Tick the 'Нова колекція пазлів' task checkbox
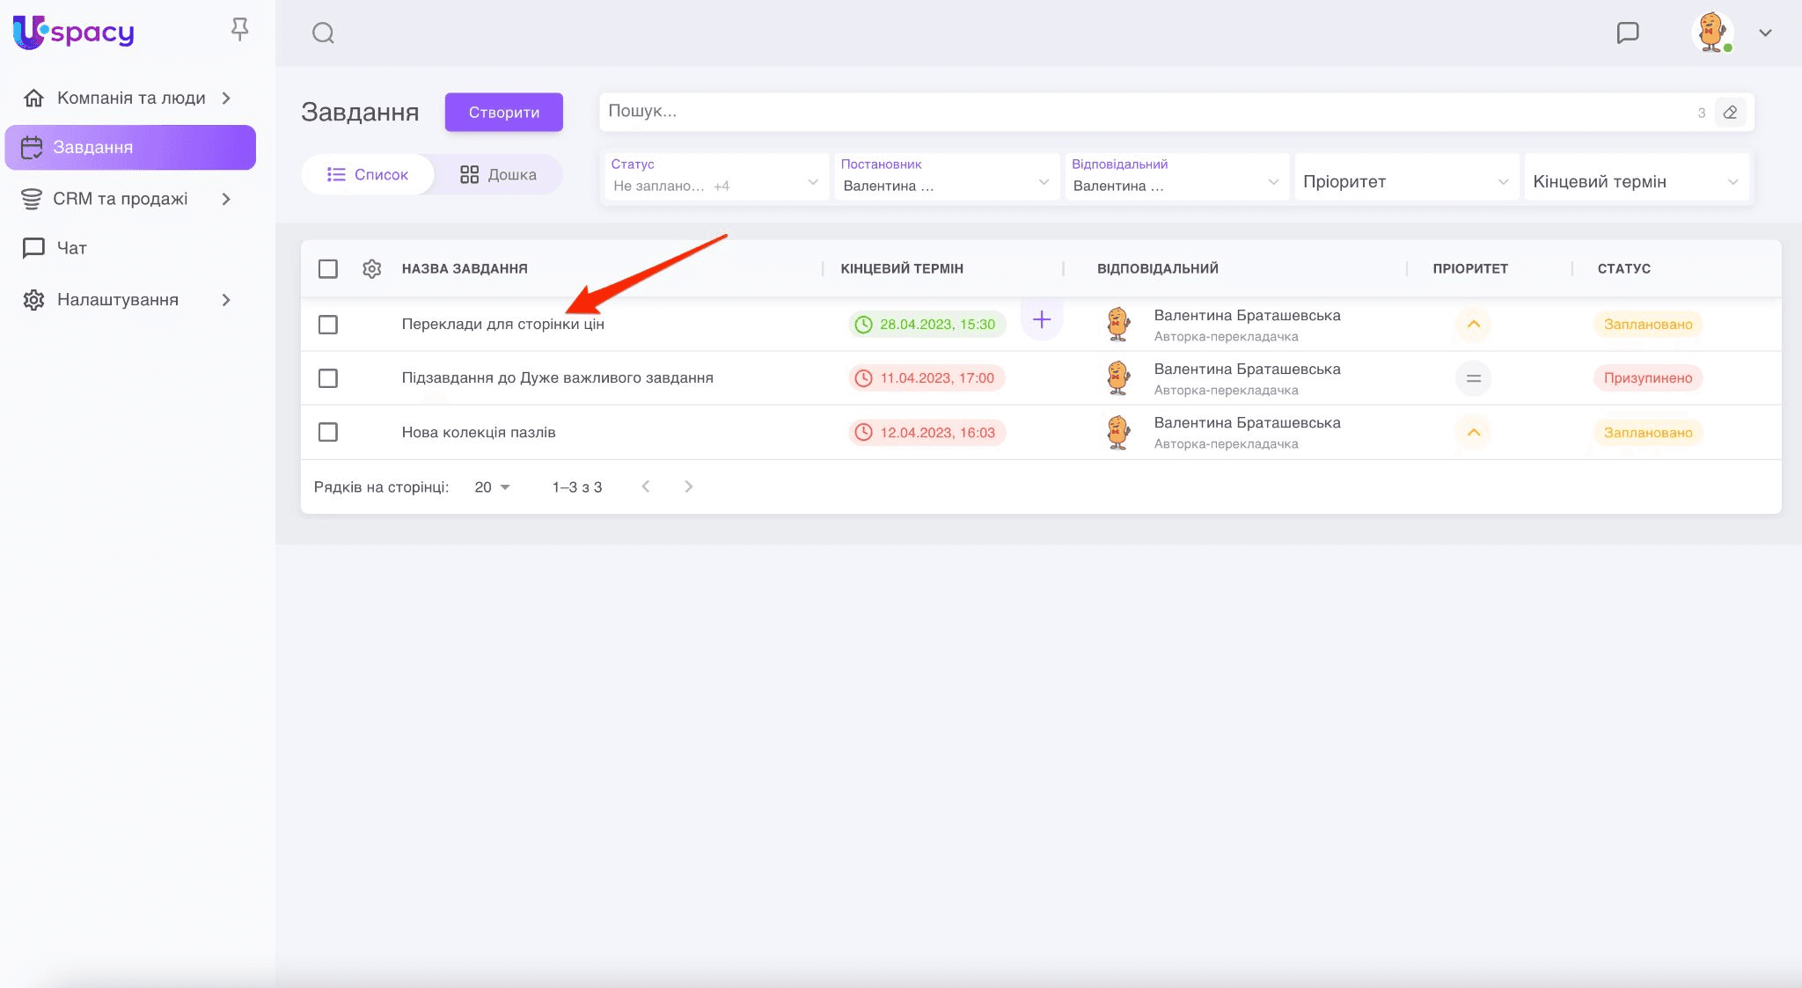The height and width of the screenshot is (988, 1802). pyautogui.click(x=328, y=432)
